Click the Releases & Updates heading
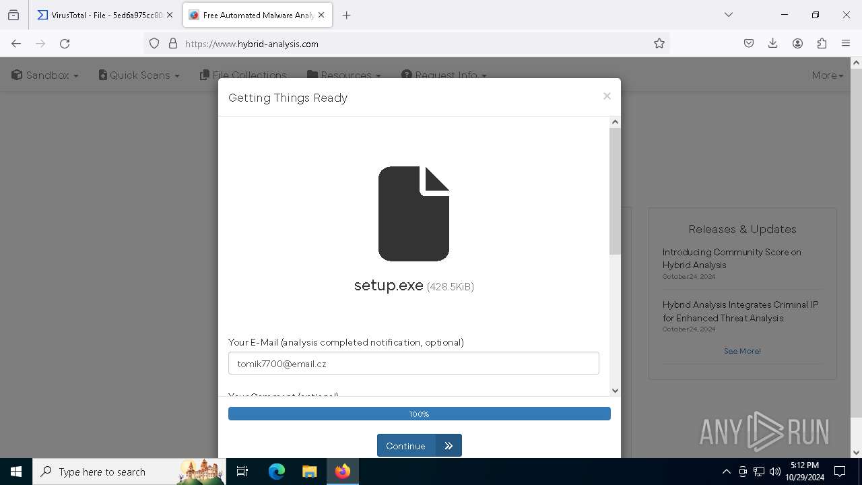862x485 pixels. (x=742, y=229)
